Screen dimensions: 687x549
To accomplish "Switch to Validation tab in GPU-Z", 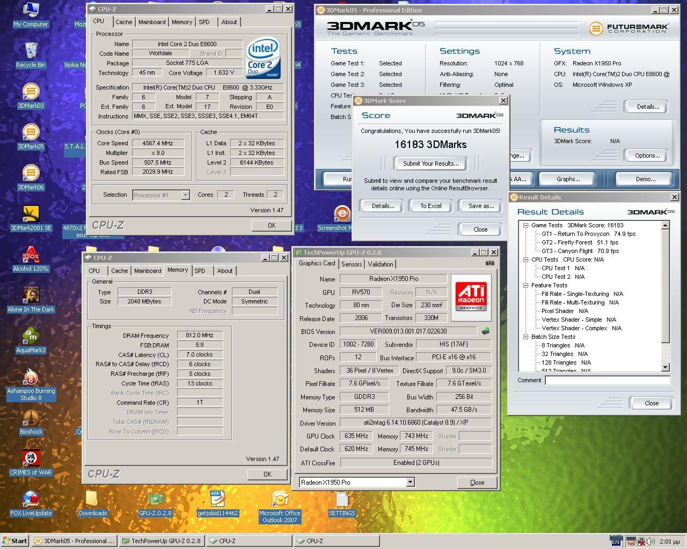I will (x=381, y=264).
